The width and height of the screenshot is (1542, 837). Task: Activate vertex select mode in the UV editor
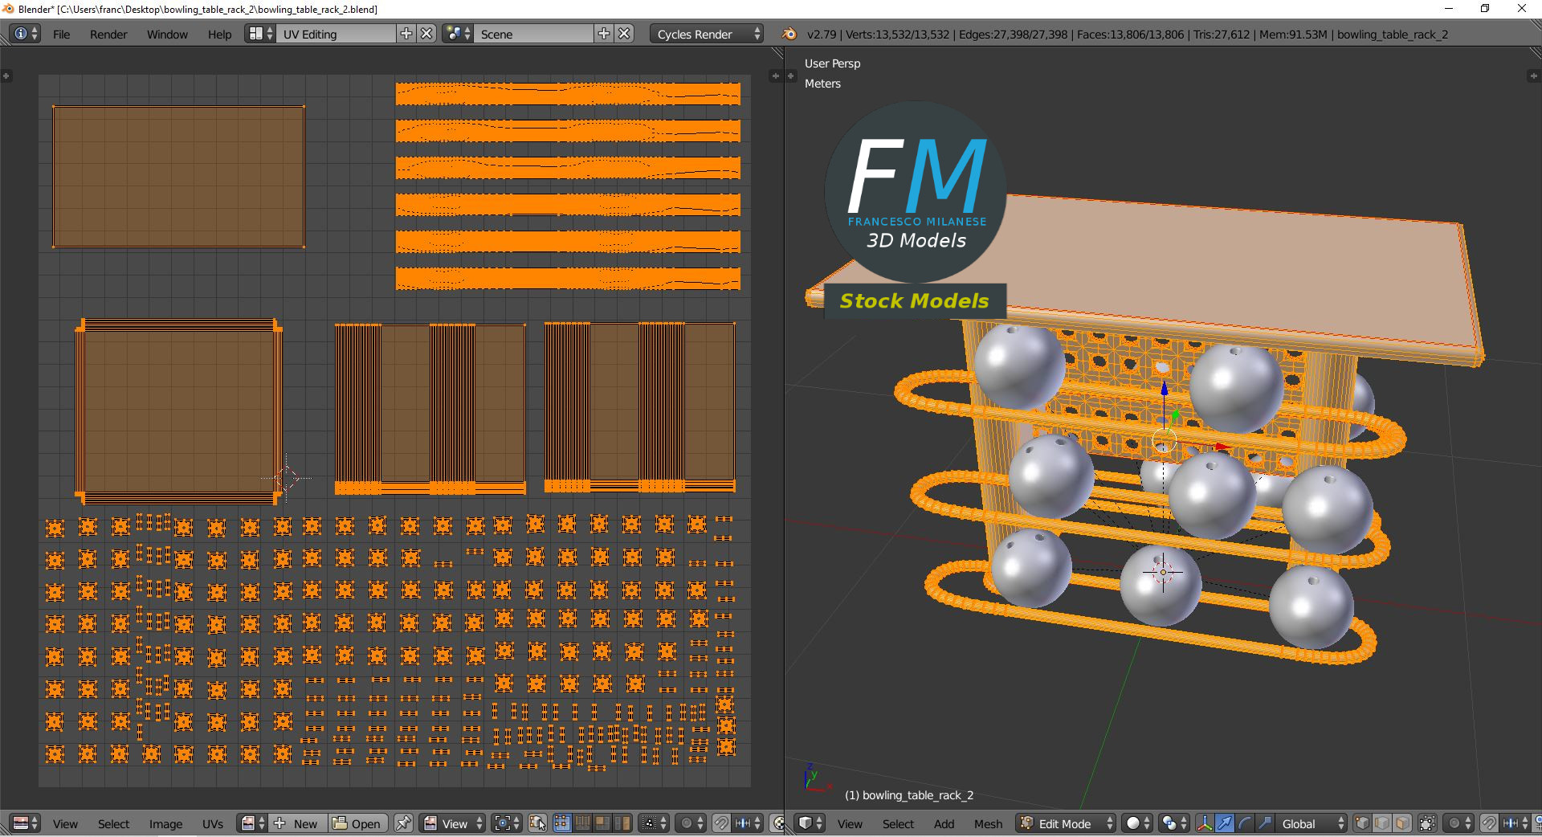coord(561,823)
